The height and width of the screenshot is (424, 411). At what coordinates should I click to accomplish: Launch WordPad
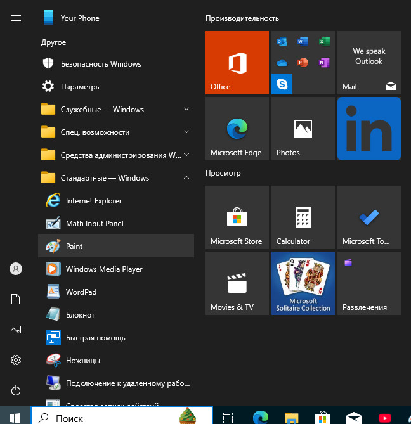pos(116,292)
